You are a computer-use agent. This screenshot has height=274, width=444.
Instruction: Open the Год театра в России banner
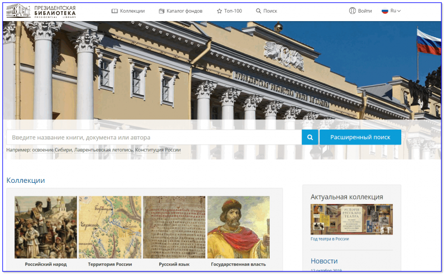(351, 219)
